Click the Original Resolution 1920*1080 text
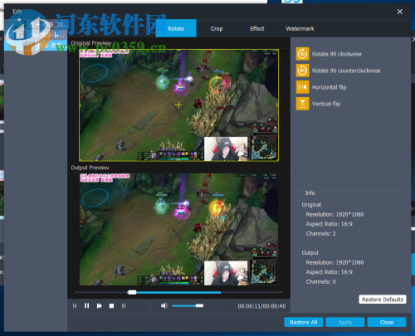This screenshot has height=336, width=415. [334, 214]
